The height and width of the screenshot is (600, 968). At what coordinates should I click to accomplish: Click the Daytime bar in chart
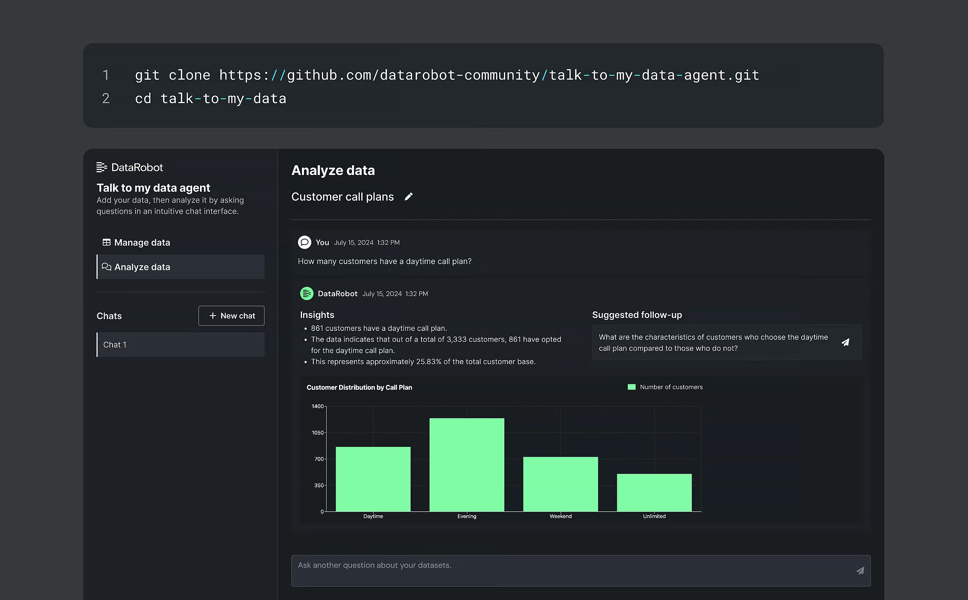coord(373,479)
